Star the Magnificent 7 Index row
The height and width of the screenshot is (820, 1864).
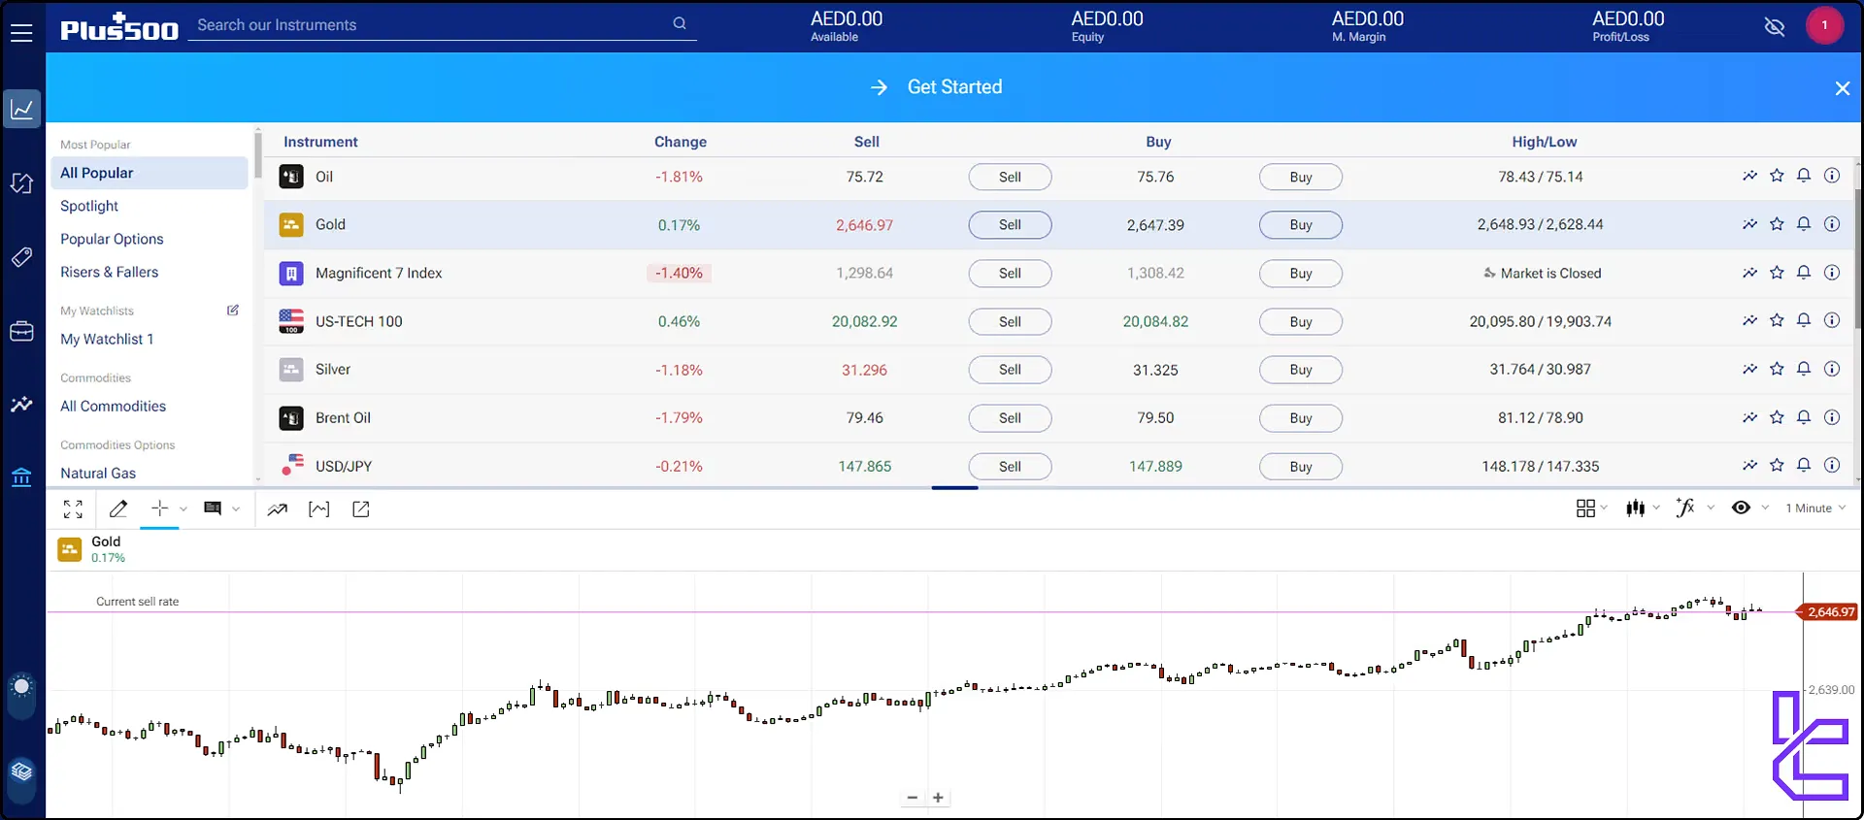pyautogui.click(x=1777, y=273)
